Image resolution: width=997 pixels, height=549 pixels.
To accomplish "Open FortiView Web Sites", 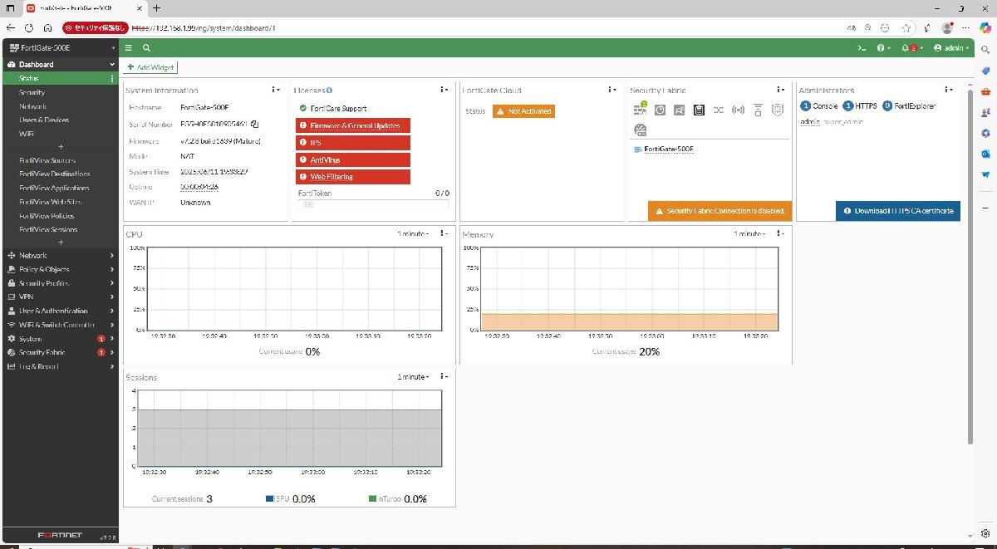I will click(60, 202).
